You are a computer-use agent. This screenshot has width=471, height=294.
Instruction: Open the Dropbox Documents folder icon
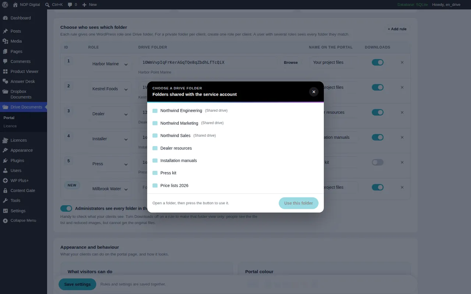(x=5, y=92)
